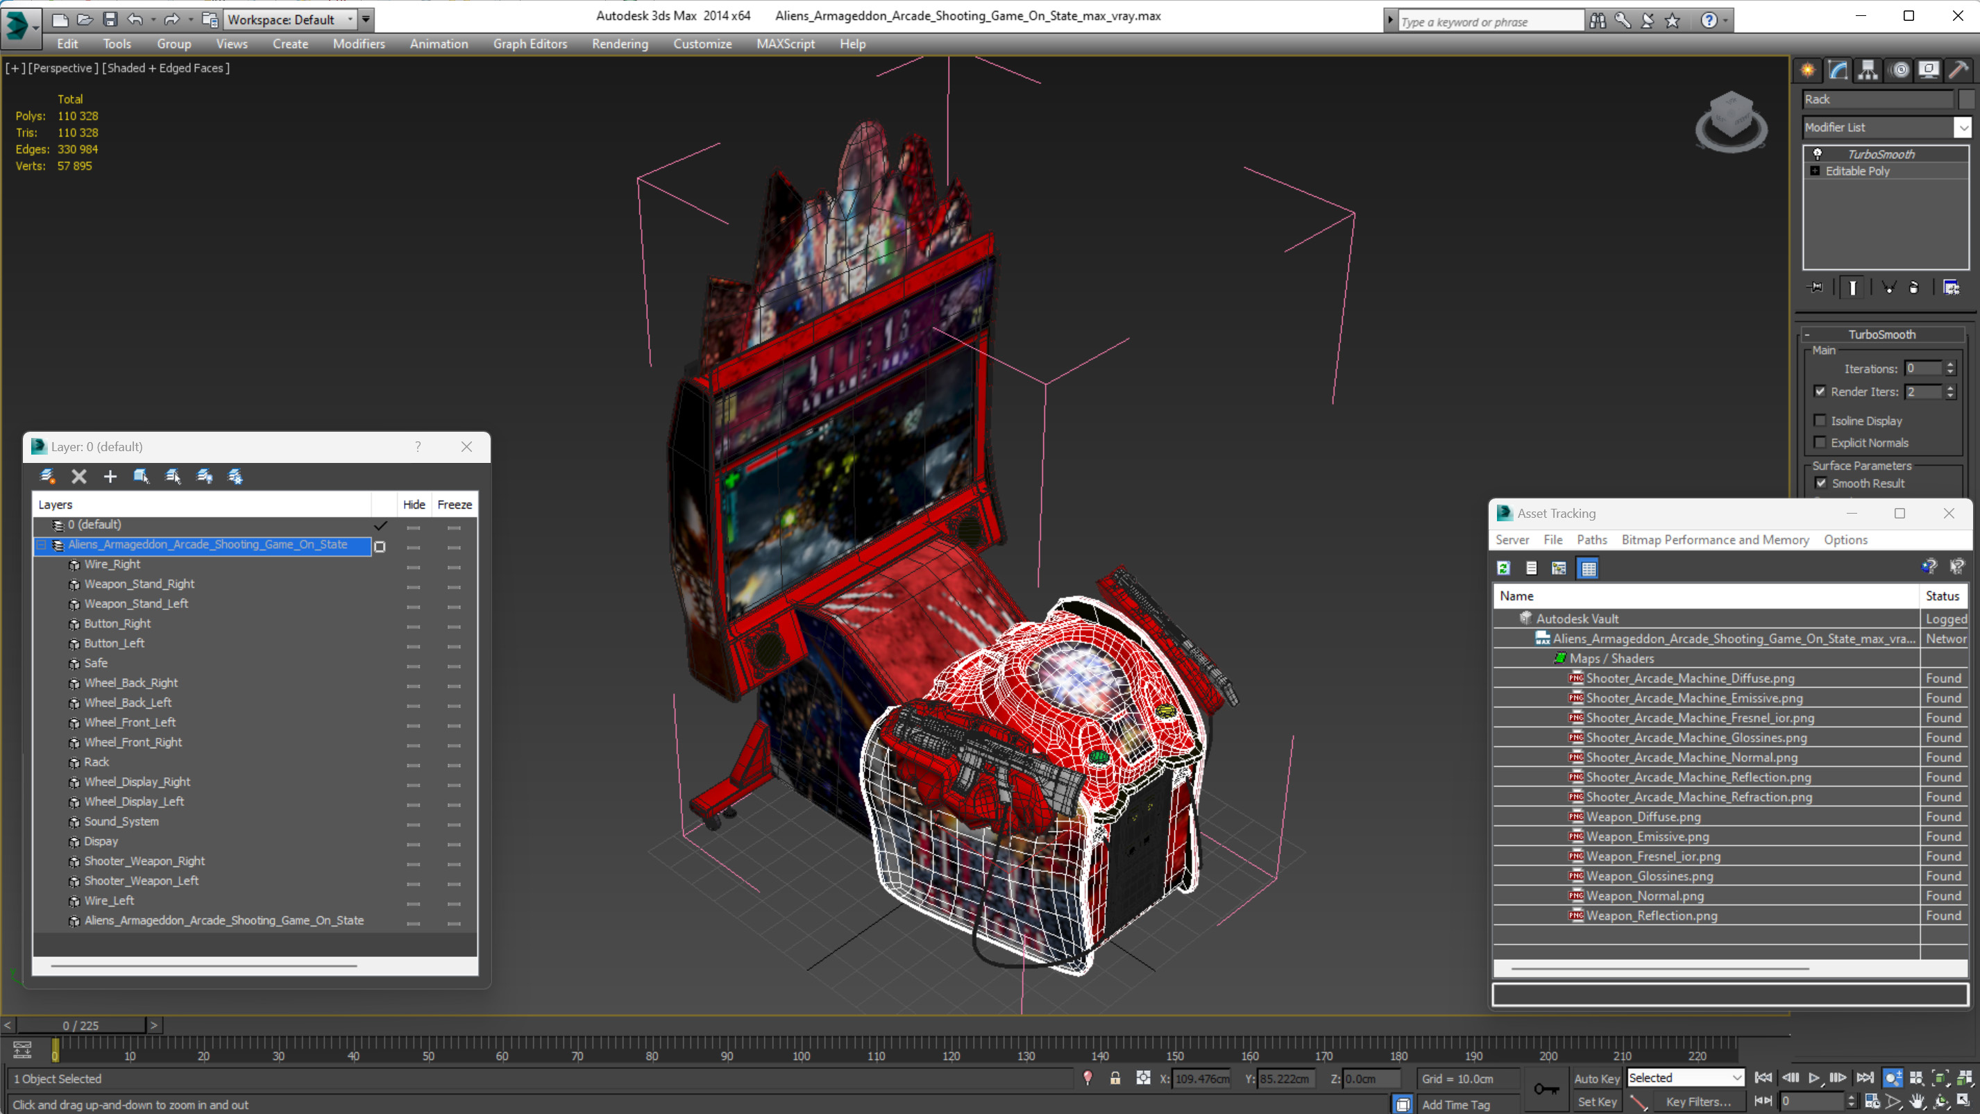Select the Pan View hand icon

(x=1916, y=1102)
